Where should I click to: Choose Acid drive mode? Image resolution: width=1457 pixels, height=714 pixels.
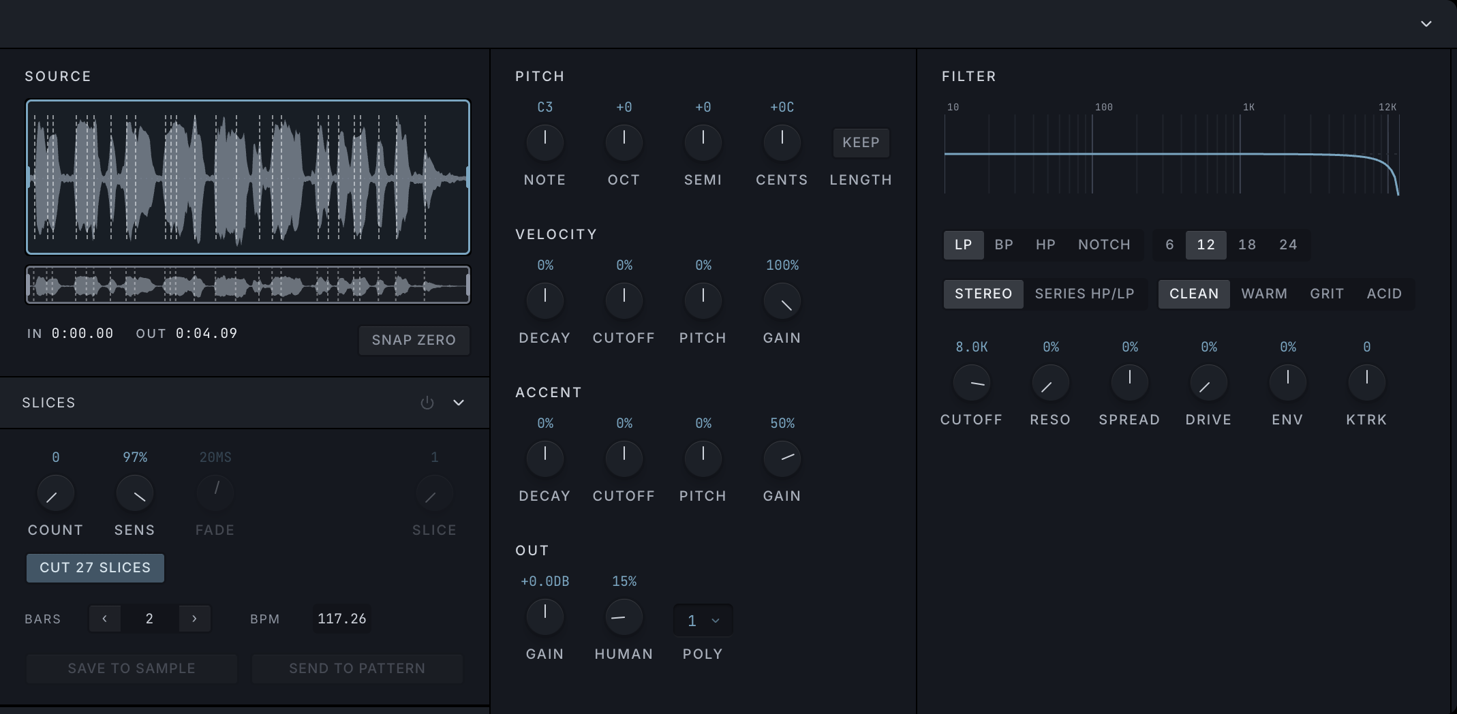click(x=1384, y=294)
